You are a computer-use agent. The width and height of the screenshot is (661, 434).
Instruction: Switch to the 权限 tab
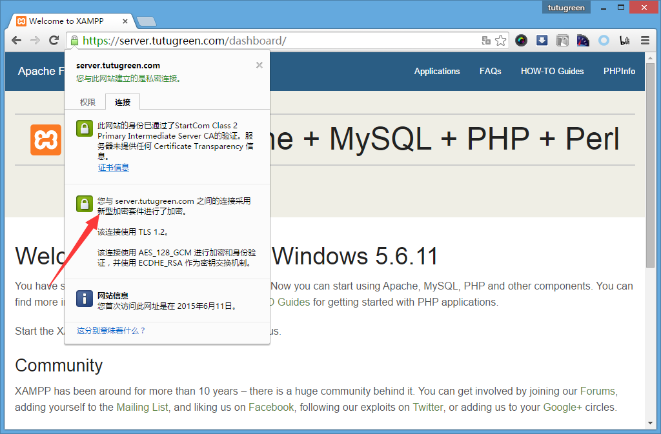click(88, 103)
